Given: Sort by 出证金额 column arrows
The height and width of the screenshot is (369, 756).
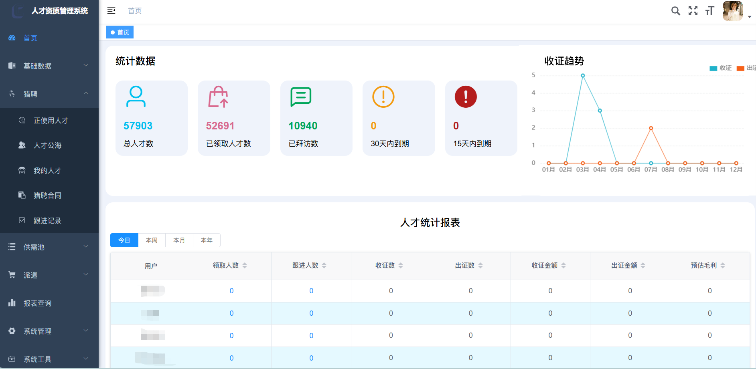Looking at the screenshot, I should pos(643,265).
